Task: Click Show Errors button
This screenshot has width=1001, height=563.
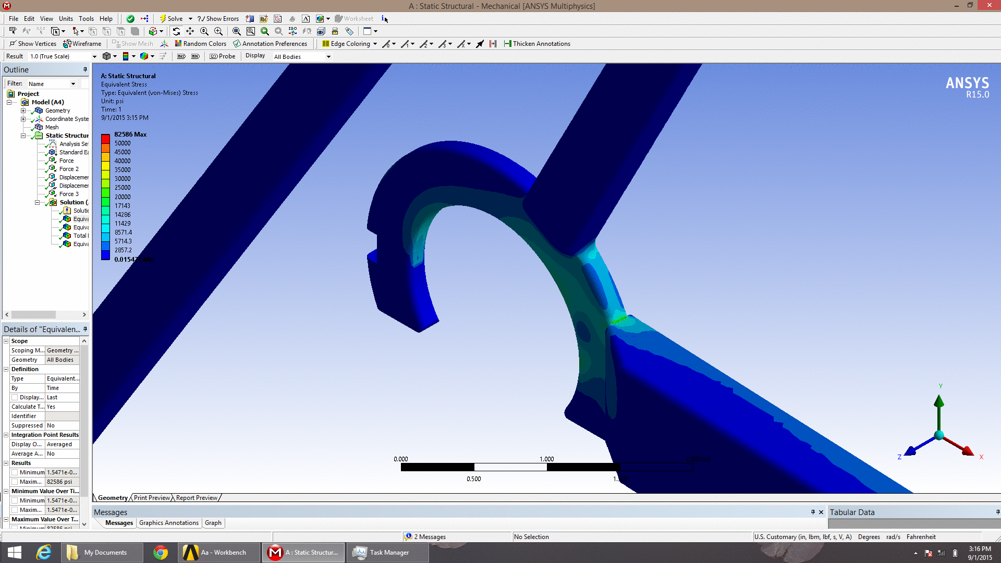Action: [218, 19]
